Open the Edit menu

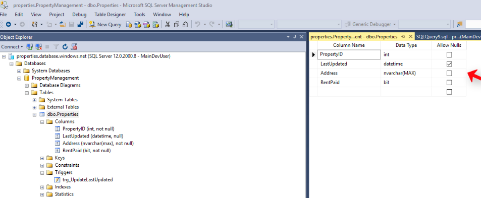[19, 15]
